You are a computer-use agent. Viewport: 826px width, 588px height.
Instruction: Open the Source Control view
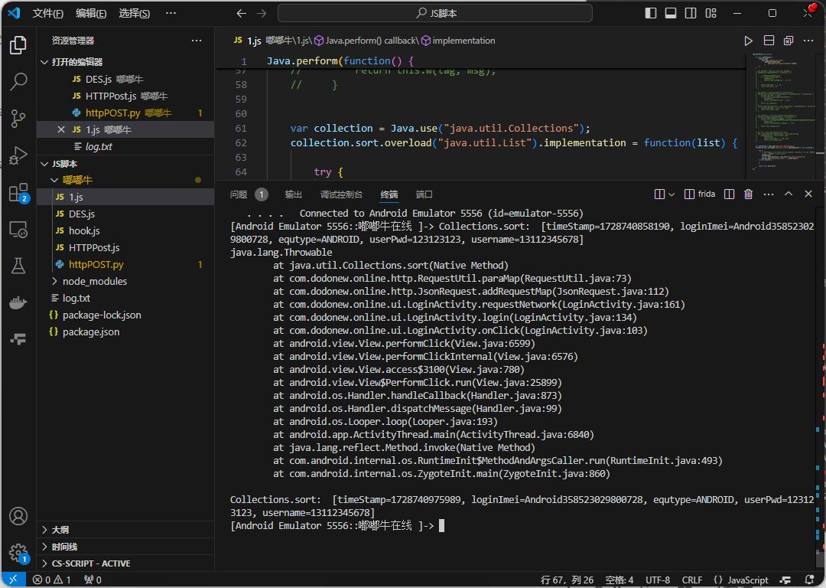coord(18,118)
